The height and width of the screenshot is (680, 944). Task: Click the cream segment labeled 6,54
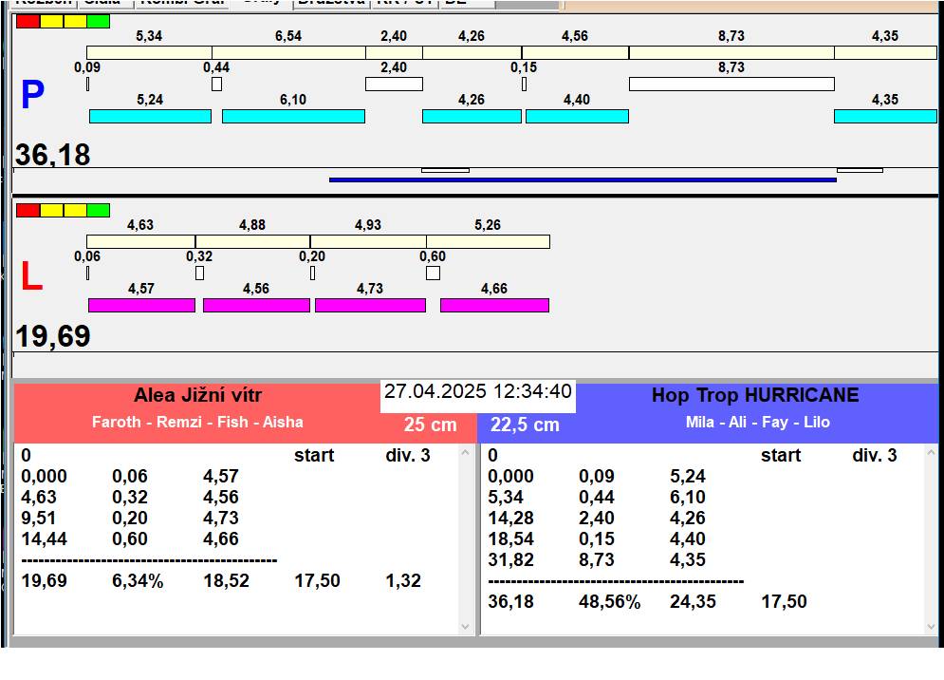[x=289, y=52]
